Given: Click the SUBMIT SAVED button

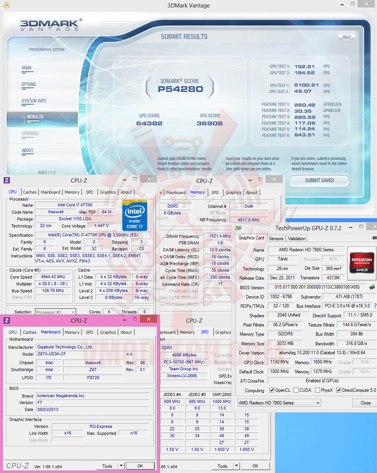Looking at the screenshot, I should (x=319, y=180).
